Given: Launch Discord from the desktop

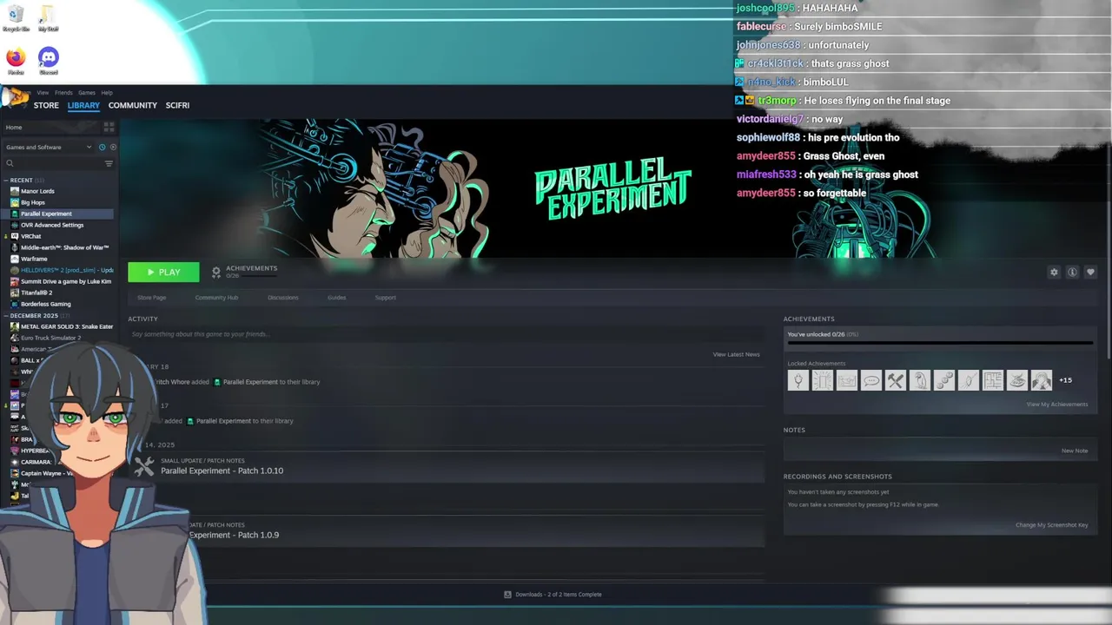Looking at the screenshot, I should [x=49, y=61].
